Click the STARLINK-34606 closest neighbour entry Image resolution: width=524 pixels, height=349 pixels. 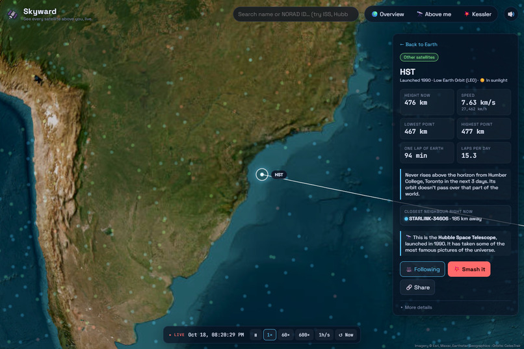tap(455, 215)
